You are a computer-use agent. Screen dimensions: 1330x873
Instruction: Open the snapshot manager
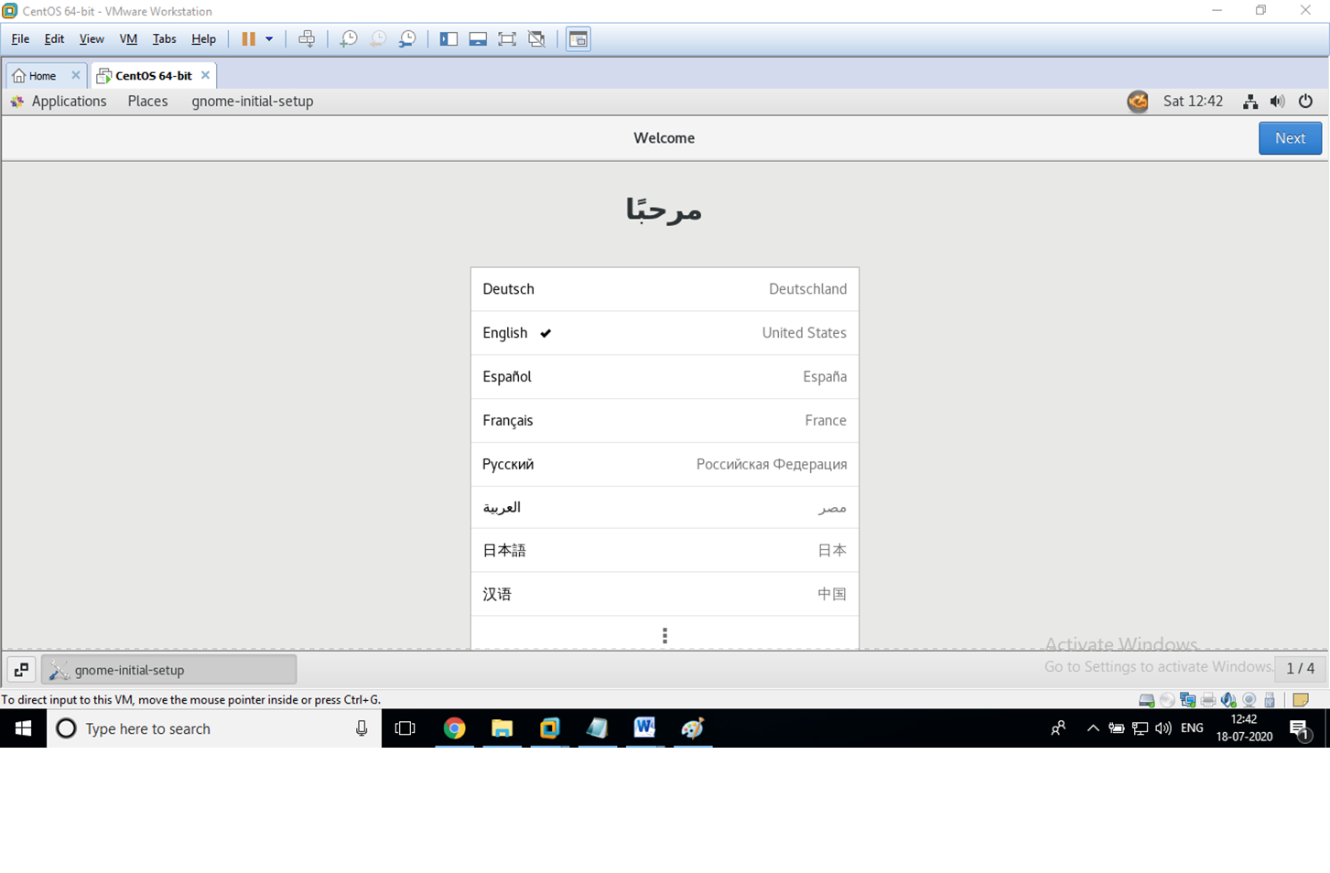[406, 38]
